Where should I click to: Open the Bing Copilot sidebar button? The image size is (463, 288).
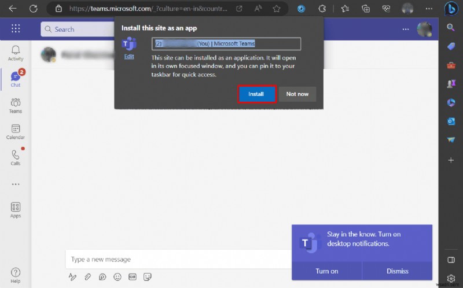pos(451,9)
